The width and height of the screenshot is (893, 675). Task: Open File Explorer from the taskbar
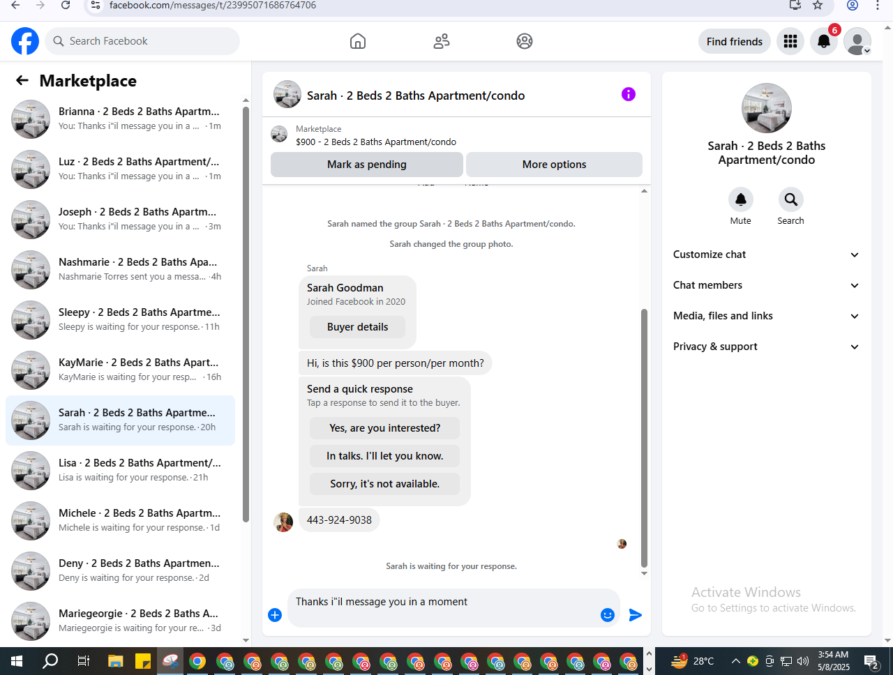point(115,661)
